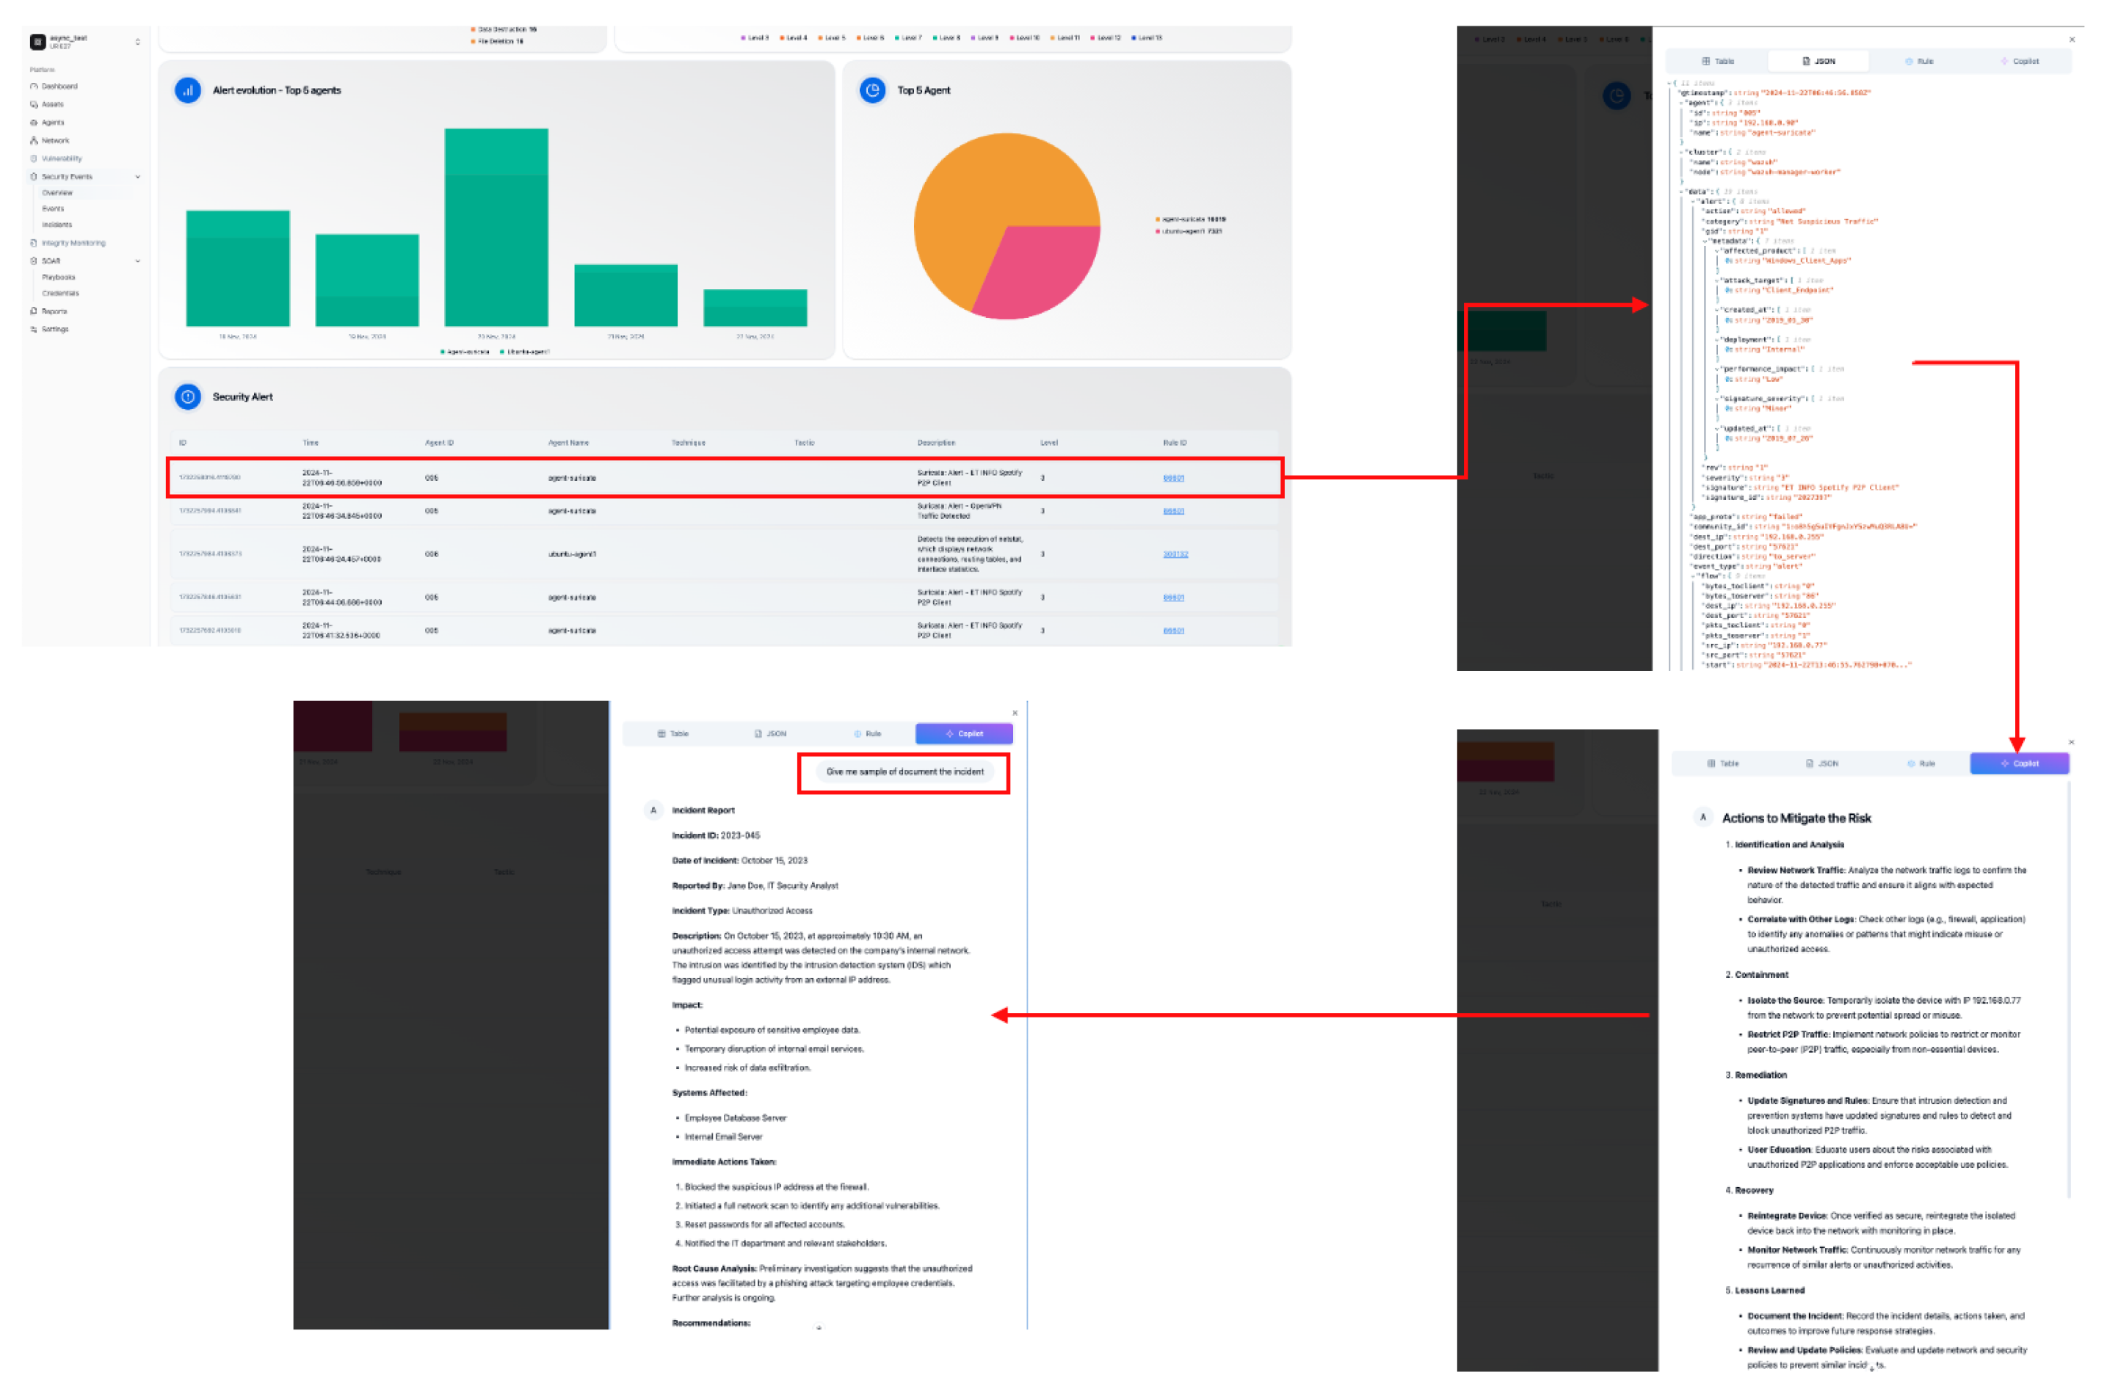Select the Network sidebar icon
Viewport: 2107px width, 1397px height.
pos(34,140)
